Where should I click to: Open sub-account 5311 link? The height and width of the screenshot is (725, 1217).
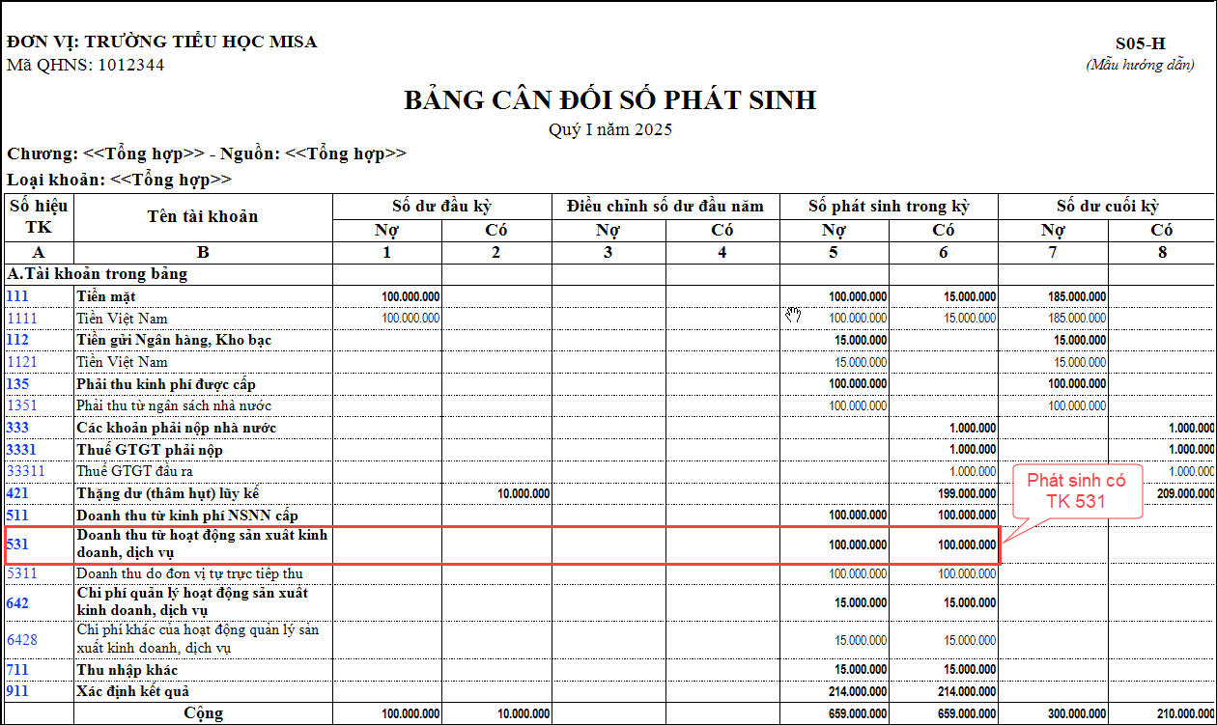coord(22,573)
